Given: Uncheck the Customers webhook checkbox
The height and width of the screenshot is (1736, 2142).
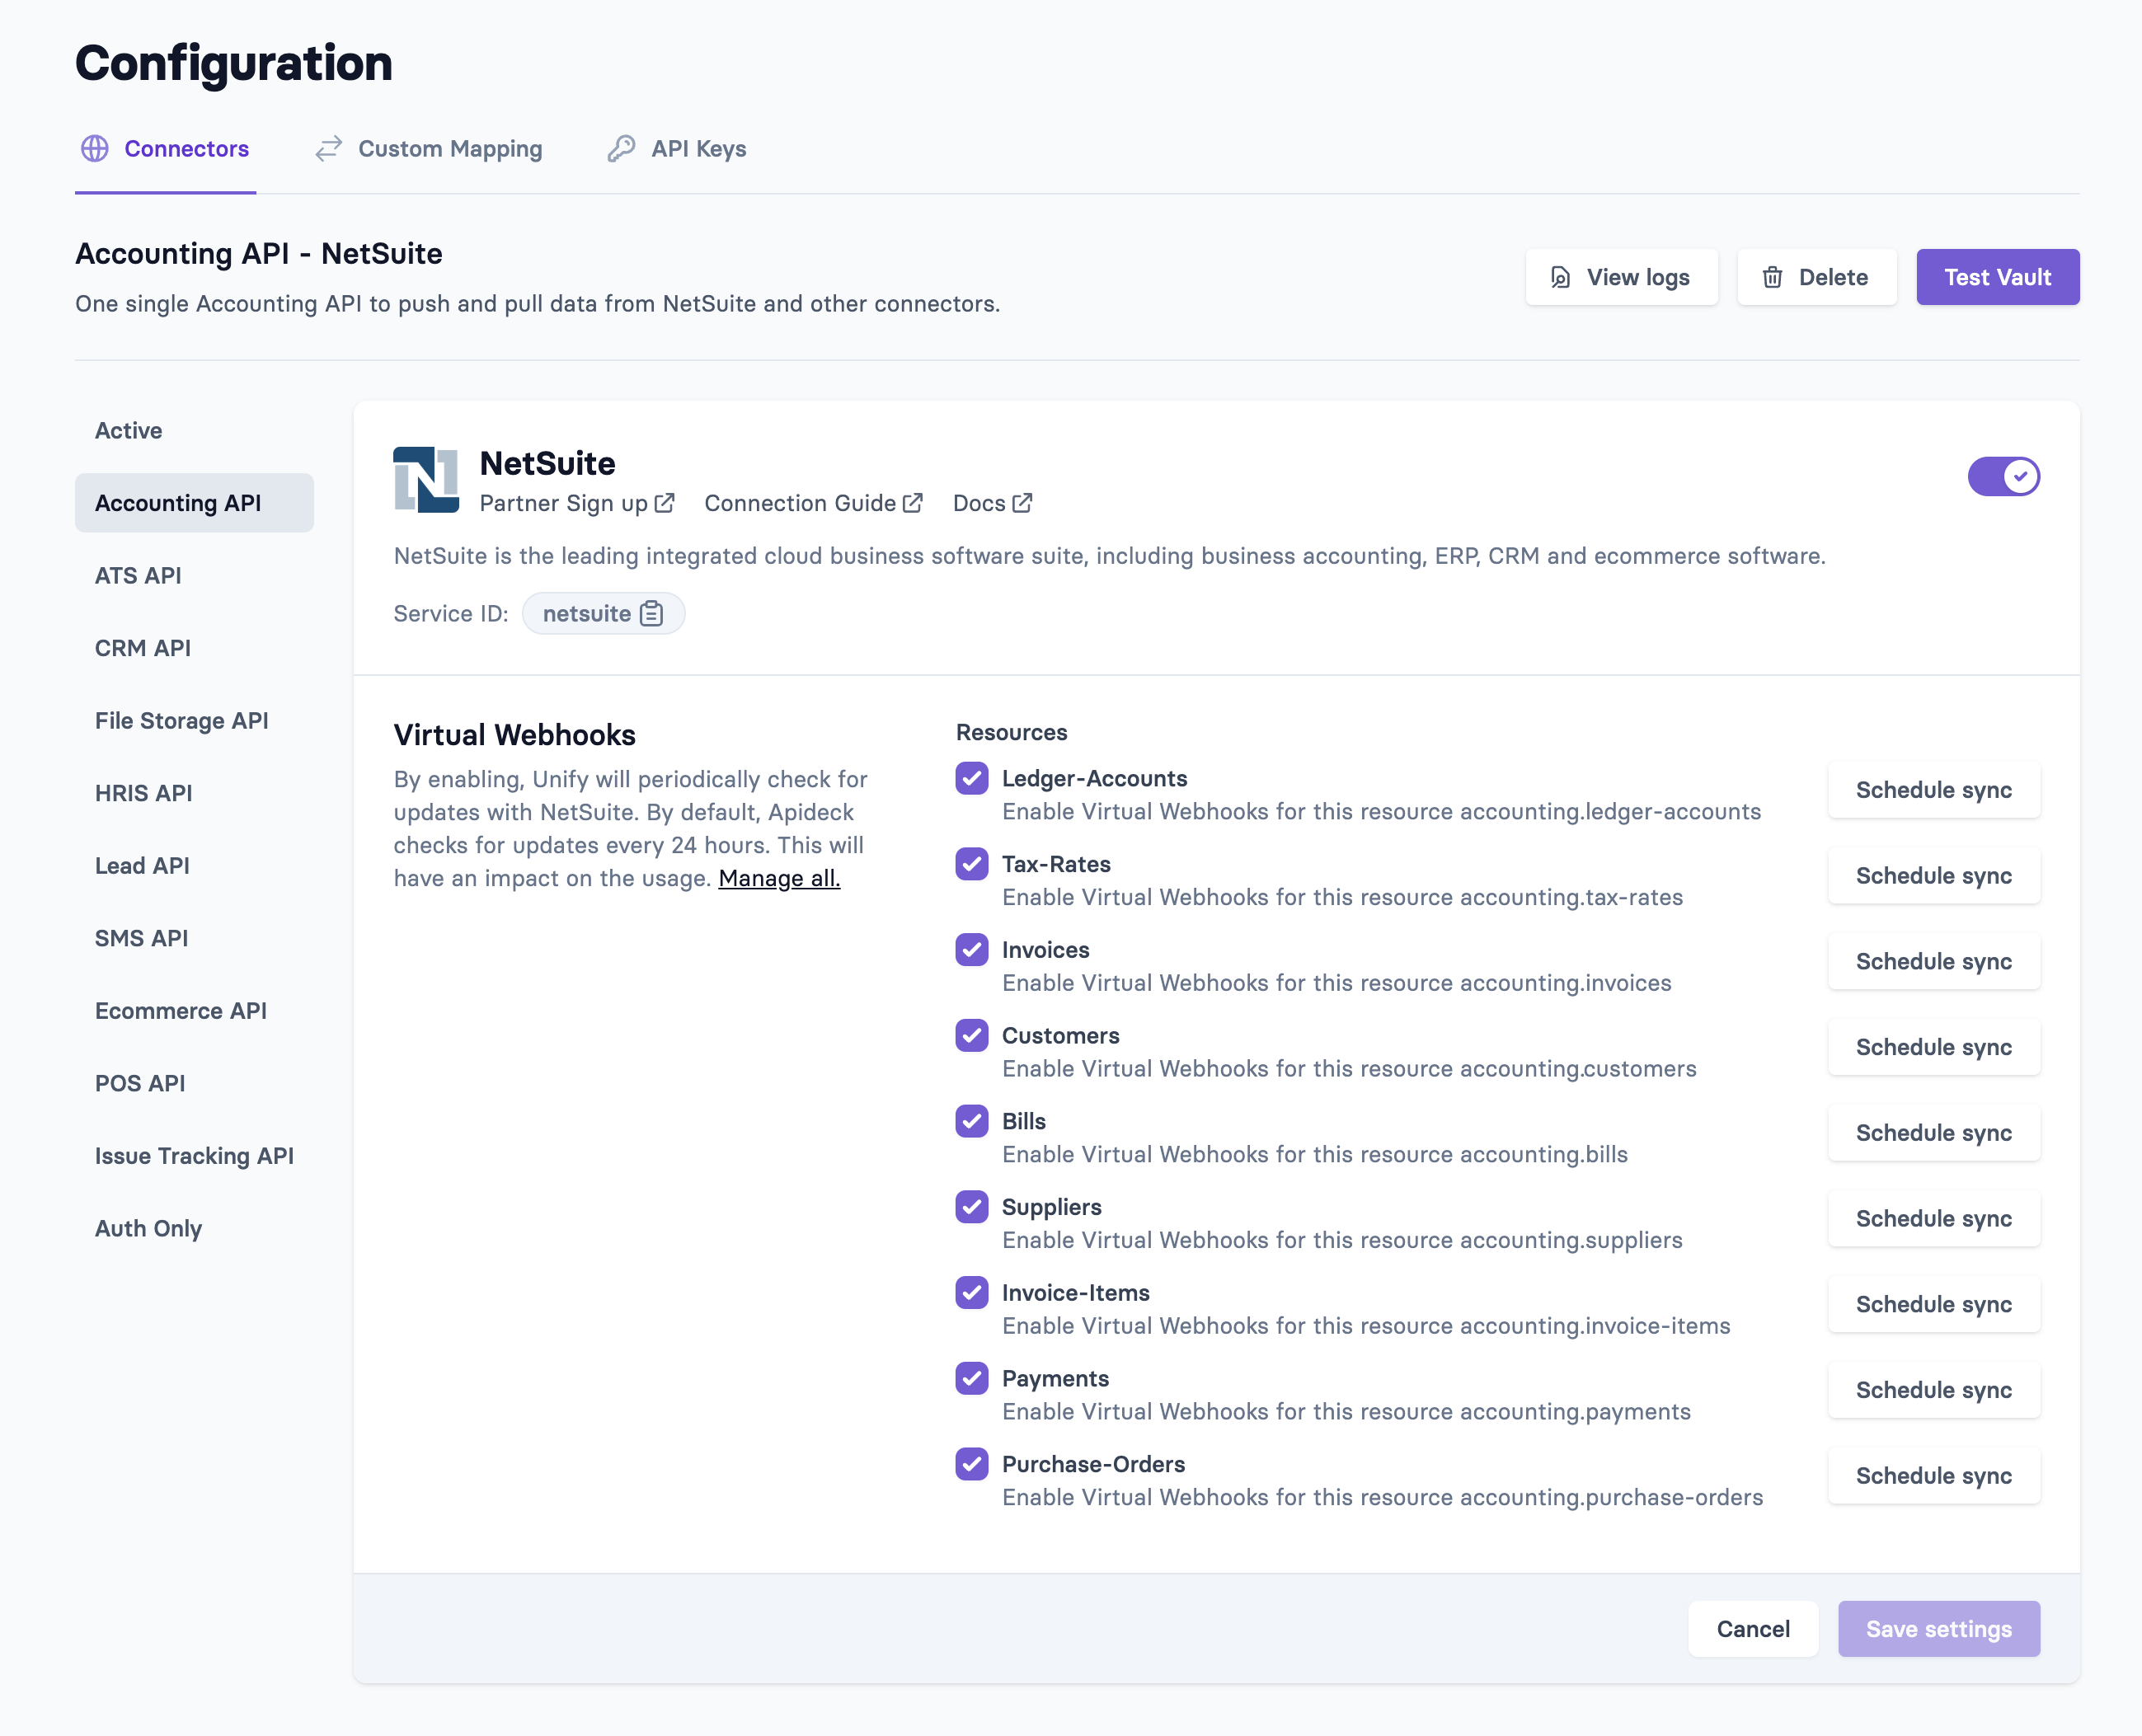Looking at the screenshot, I should tap(971, 1035).
